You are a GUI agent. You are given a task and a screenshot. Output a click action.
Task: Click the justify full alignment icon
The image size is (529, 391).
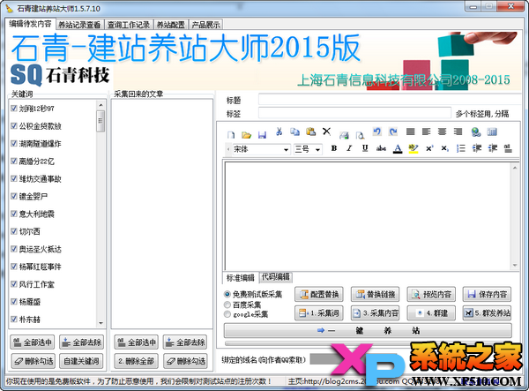click(x=410, y=132)
